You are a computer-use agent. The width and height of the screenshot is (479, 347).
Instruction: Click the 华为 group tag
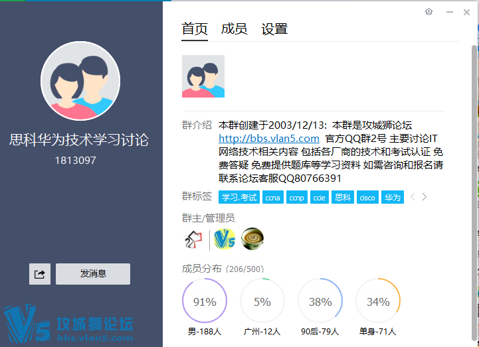click(x=393, y=197)
